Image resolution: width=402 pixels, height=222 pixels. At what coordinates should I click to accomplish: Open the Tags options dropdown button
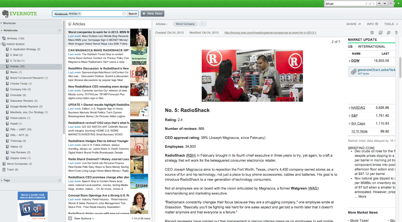coord(60,180)
